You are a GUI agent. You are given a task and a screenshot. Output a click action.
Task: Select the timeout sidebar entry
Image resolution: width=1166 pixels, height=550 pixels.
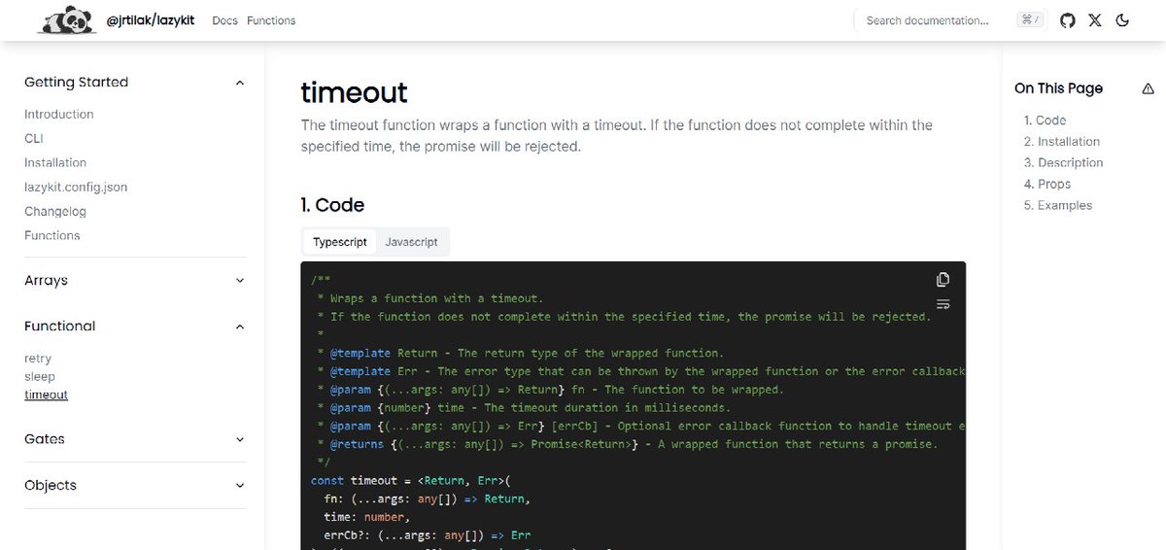click(46, 395)
